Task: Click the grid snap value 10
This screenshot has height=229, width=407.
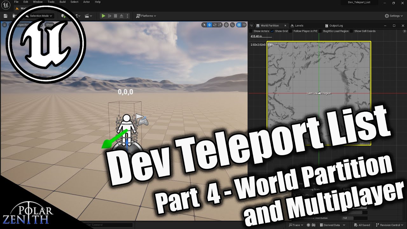Action: 244,25
